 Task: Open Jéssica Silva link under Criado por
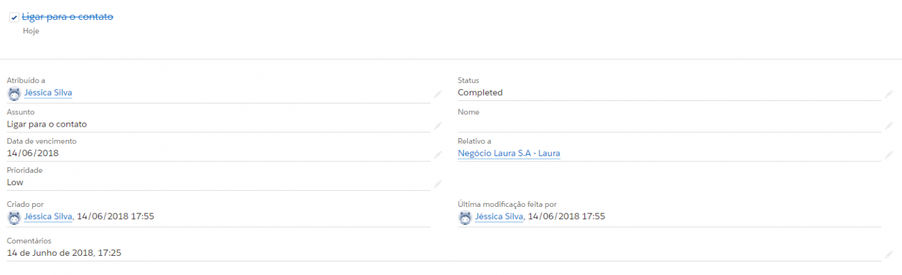pos(48,217)
